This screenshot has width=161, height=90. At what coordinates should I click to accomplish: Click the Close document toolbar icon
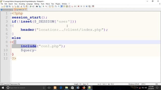click(12, 6)
